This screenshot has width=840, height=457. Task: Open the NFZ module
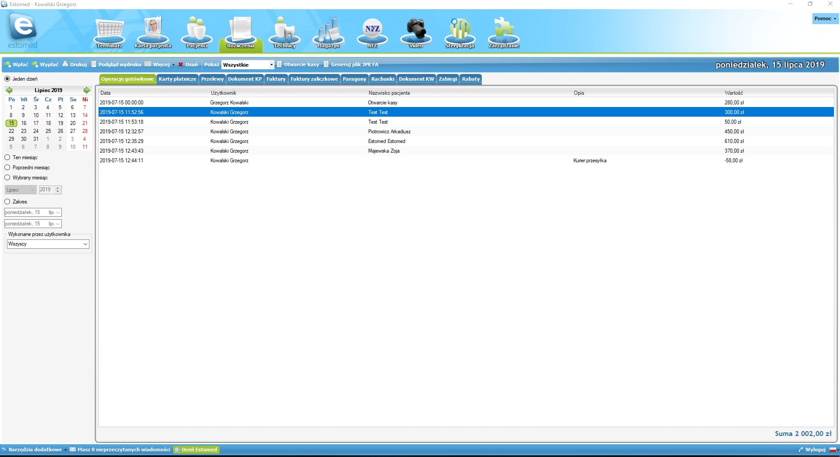coord(372,33)
